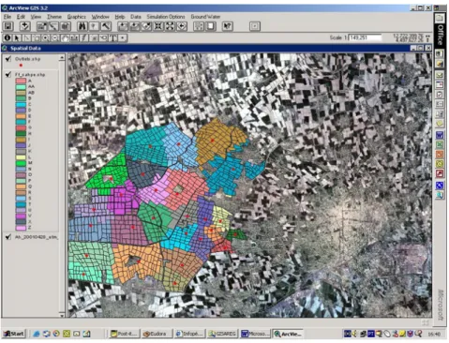449x343 pixels.
Task: Click the Word icon in Office shortcut bar
Action: [x=440, y=135]
